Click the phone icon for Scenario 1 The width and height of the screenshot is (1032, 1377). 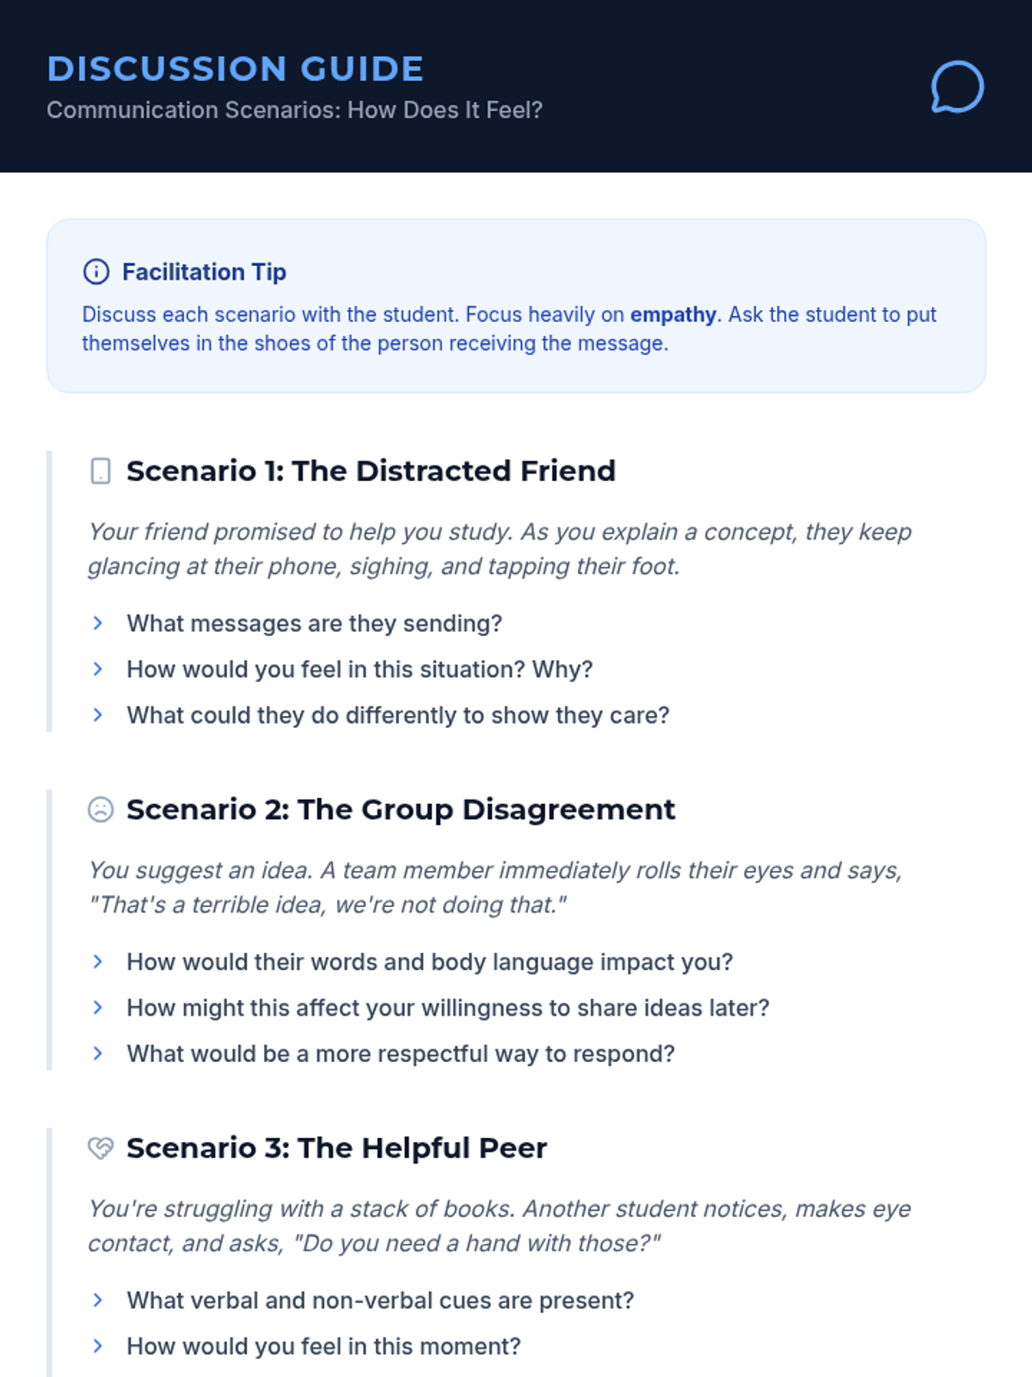(101, 472)
